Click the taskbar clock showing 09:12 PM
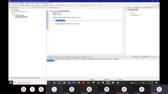The width and height of the screenshot is (168, 94). pyautogui.click(x=151, y=83)
